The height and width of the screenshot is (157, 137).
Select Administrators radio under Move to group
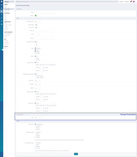(x=35, y=126)
